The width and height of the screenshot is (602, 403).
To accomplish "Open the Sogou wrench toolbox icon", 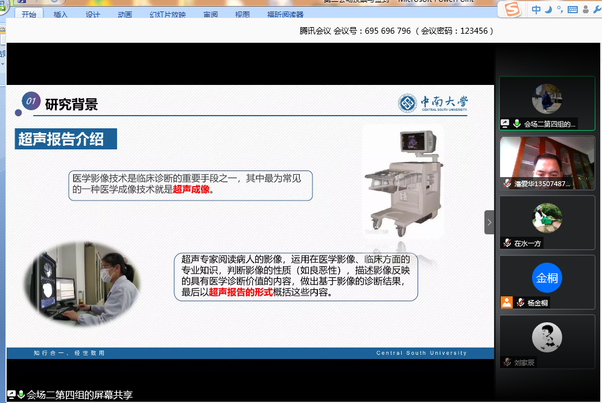I will coord(596,9).
